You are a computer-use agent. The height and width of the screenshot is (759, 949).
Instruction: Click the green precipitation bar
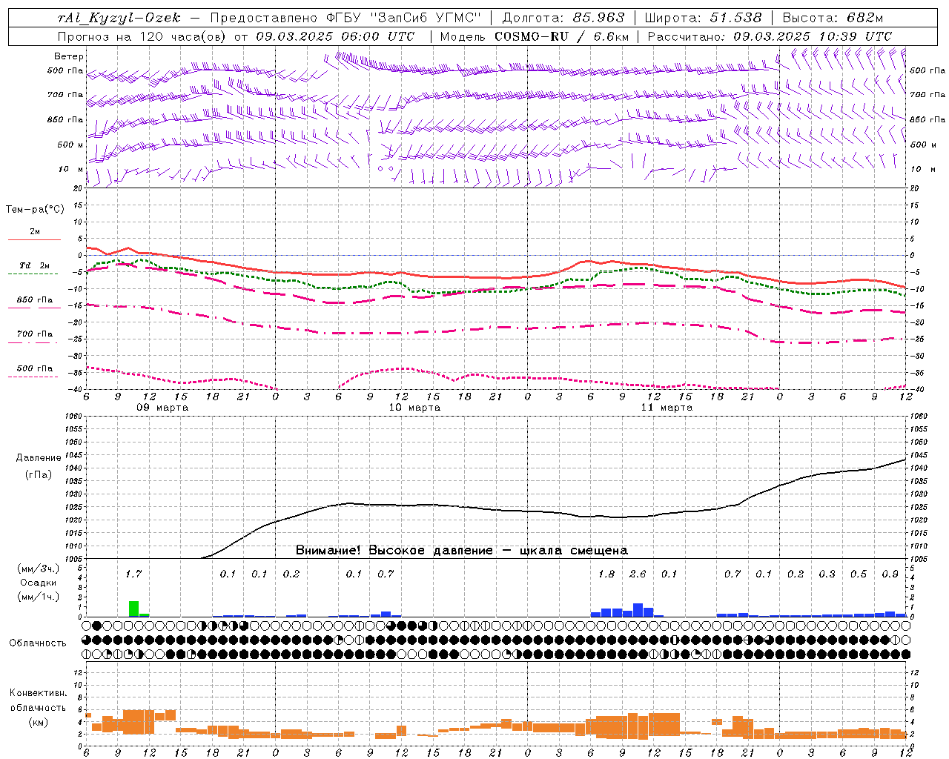[x=134, y=609]
